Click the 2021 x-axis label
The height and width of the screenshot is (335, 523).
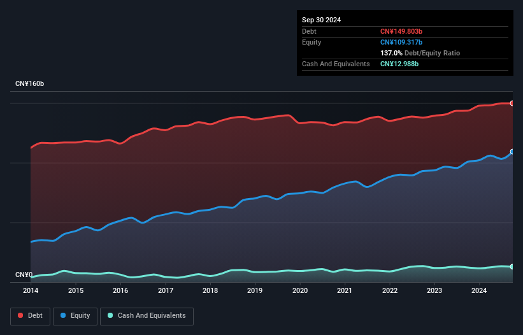(345, 290)
